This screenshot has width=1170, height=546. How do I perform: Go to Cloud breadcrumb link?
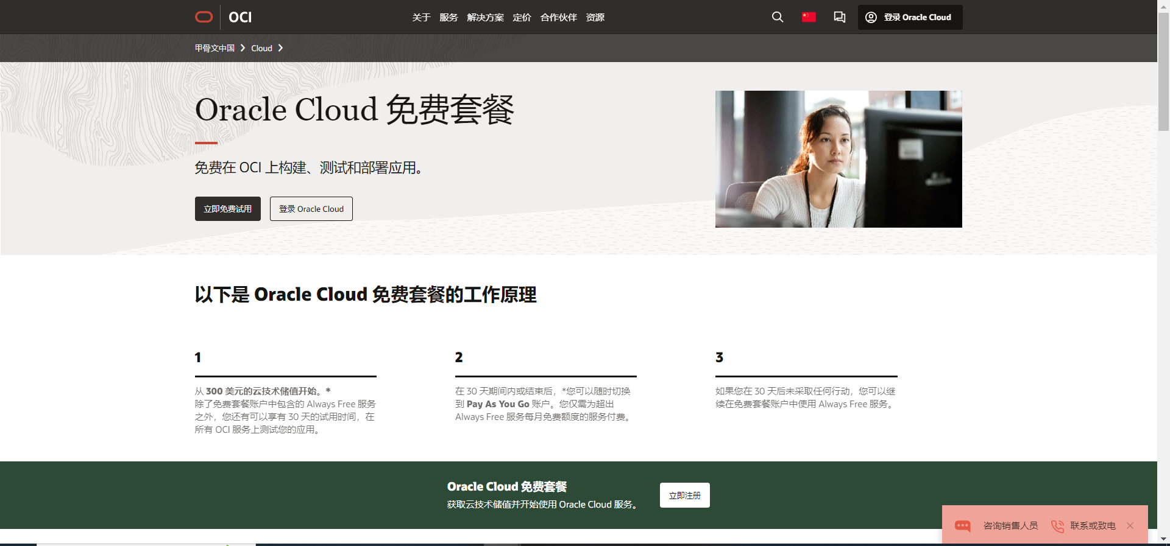tap(261, 48)
